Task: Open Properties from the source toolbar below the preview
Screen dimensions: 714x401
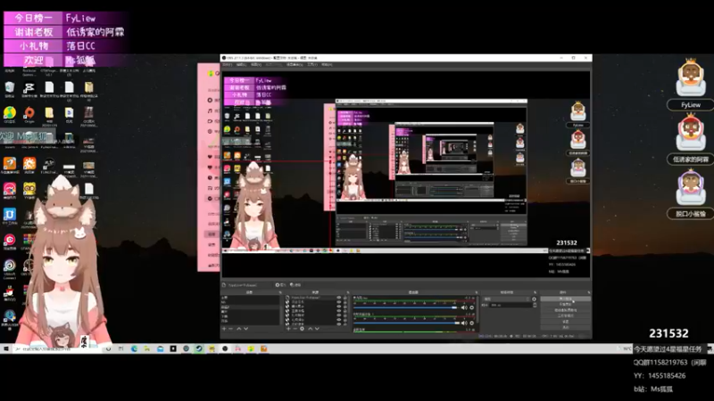Action: [x=280, y=285]
